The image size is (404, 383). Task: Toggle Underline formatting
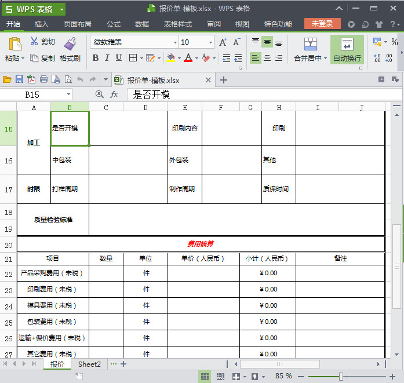[118, 58]
